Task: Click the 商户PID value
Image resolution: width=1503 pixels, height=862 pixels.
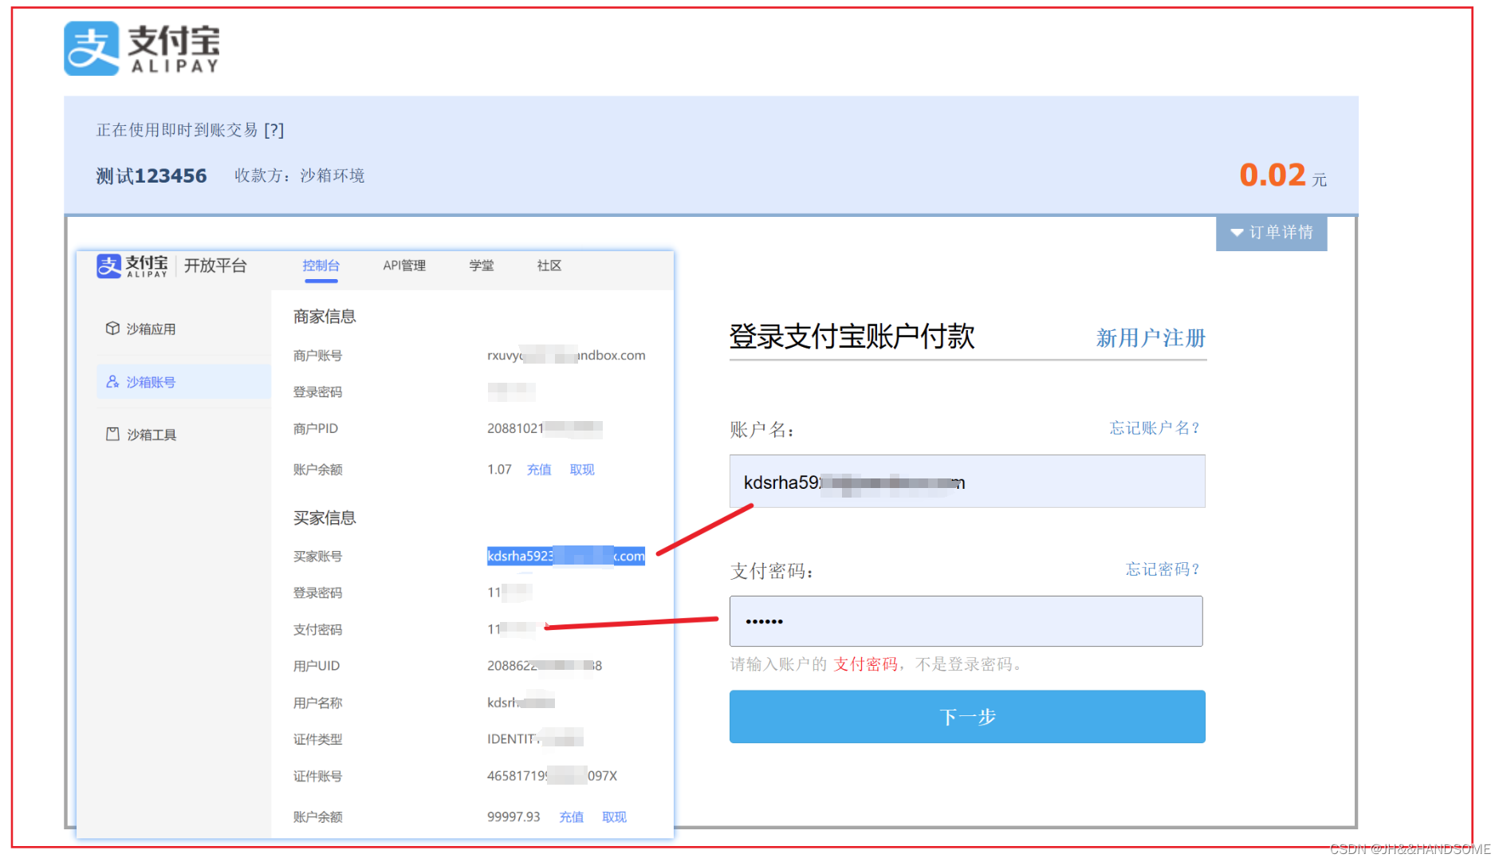Action: point(545,428)
